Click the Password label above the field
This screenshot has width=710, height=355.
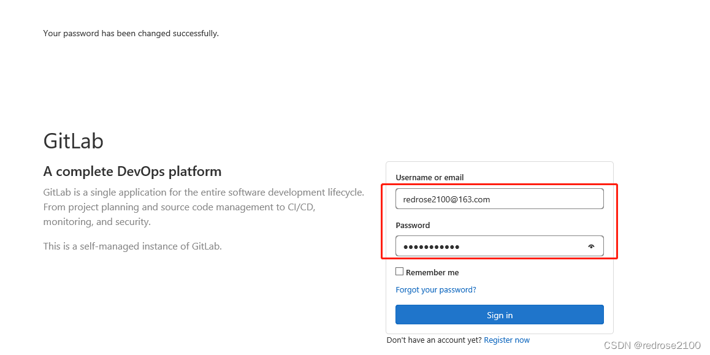(x=413, y=225)
